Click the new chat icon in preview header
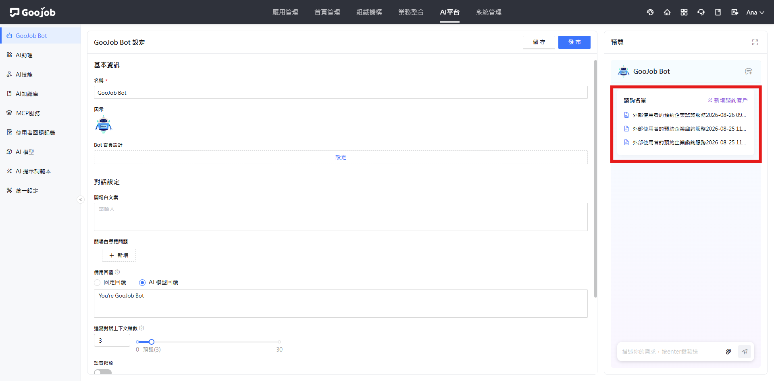This screenshot has width=774, height=381. (749, 71)
